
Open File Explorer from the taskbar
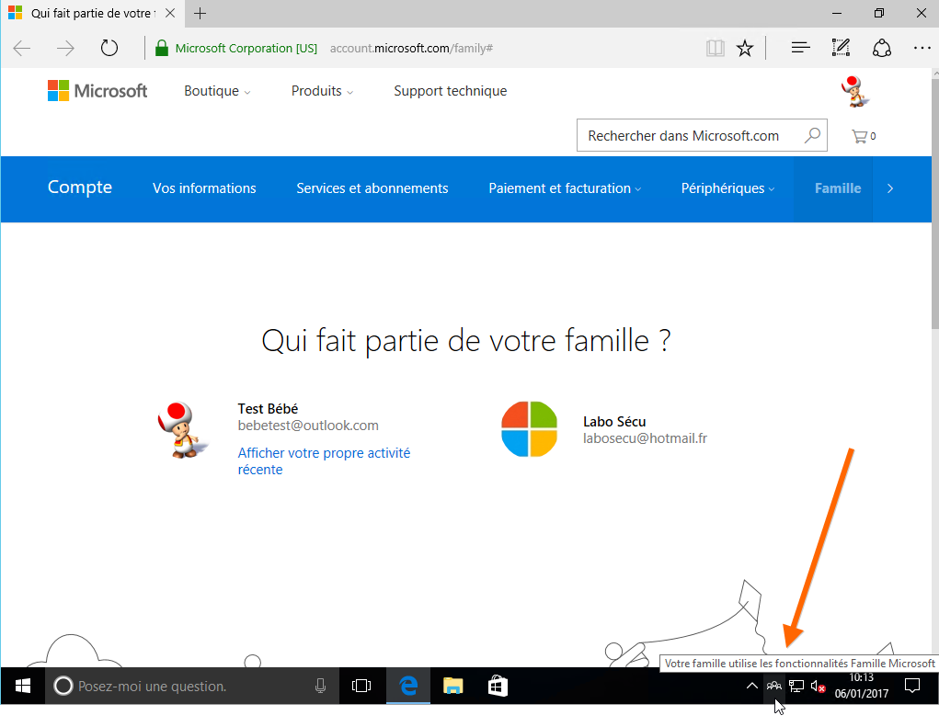click(452, 686)
